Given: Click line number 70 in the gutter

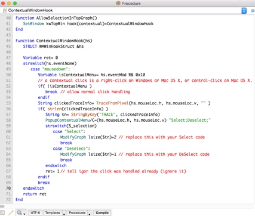Looking at the screenshot, I should pos(8,188).
